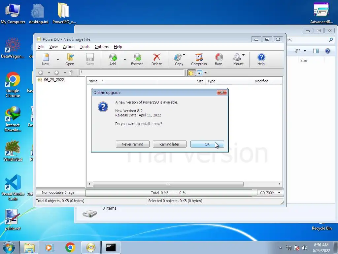Viewport: 338px width, 254px height.
Task: Open Chrome from the taskbar
Action: 70,247
